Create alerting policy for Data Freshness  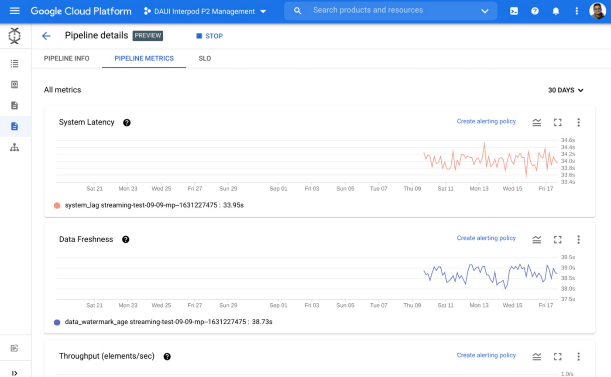tap(486, 238)
